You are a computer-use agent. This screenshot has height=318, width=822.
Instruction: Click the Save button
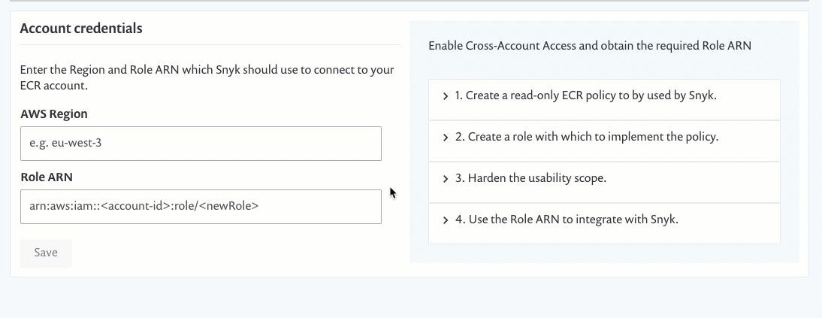[x=46, y=253]
